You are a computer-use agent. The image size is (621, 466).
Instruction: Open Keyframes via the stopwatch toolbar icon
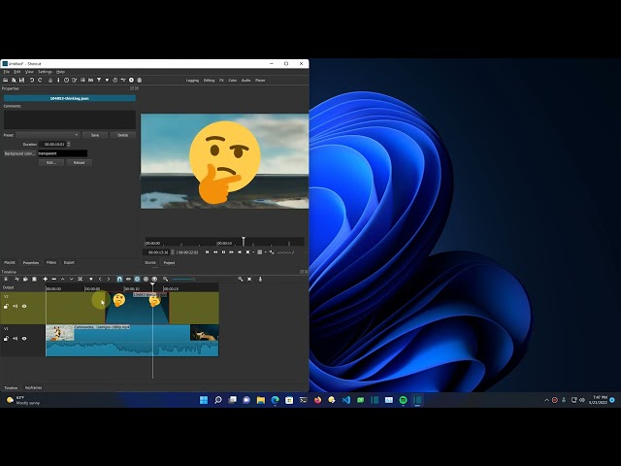coord(114,80)
